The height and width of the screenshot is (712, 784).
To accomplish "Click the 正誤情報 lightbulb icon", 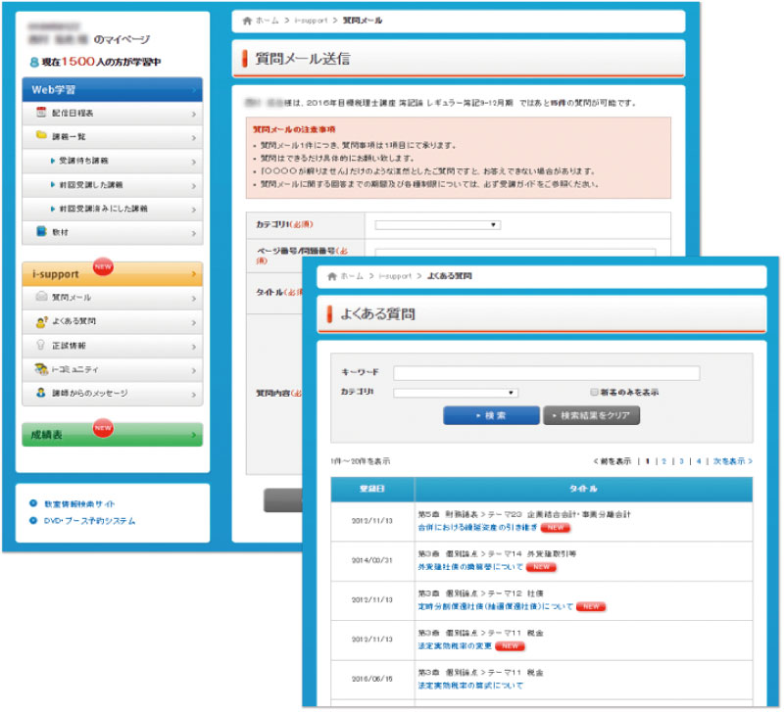I will 41,346.
